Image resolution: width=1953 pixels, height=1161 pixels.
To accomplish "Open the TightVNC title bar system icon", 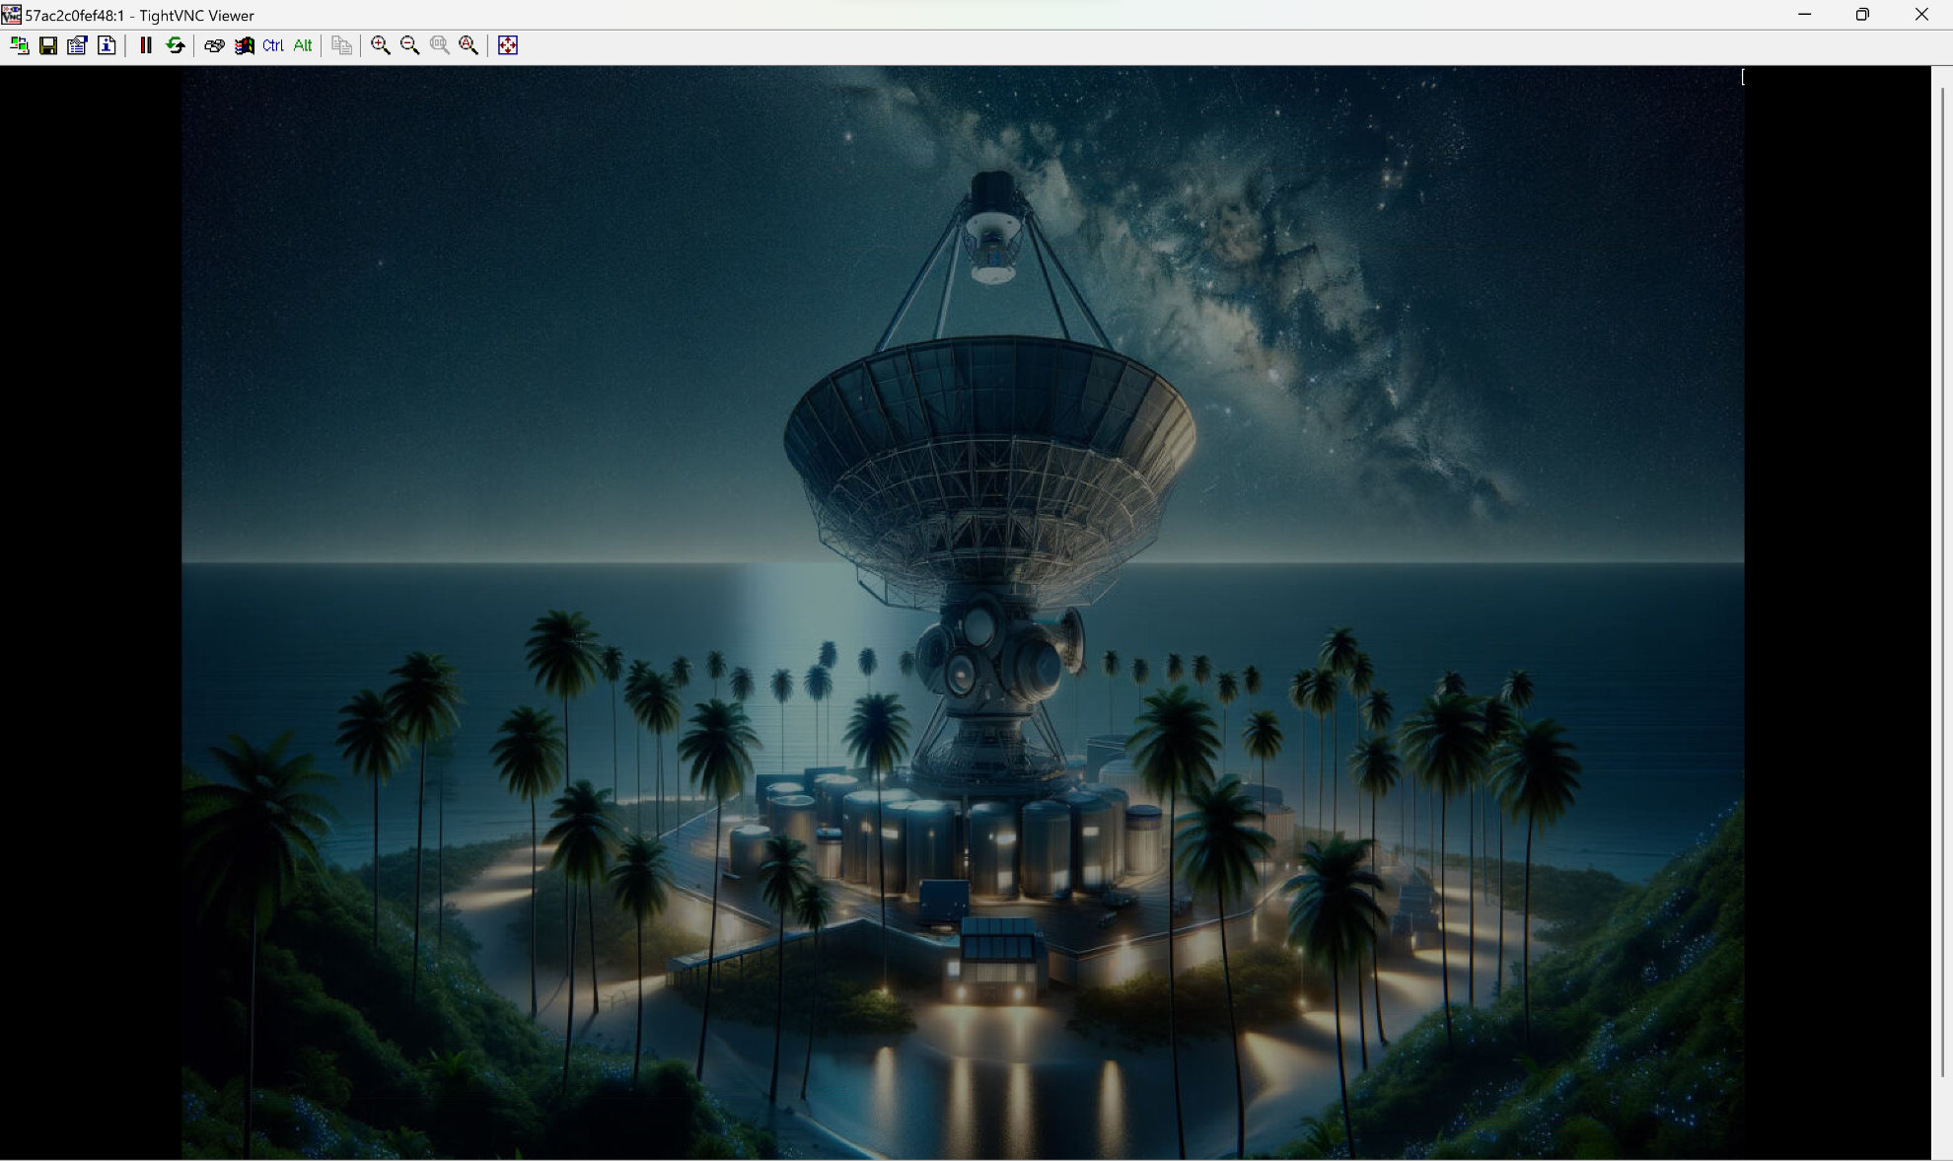I will point(11,15).
